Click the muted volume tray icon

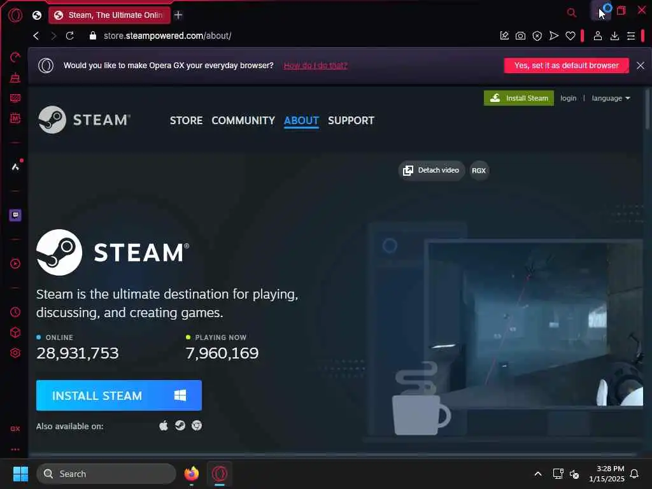tap(574, 474)
